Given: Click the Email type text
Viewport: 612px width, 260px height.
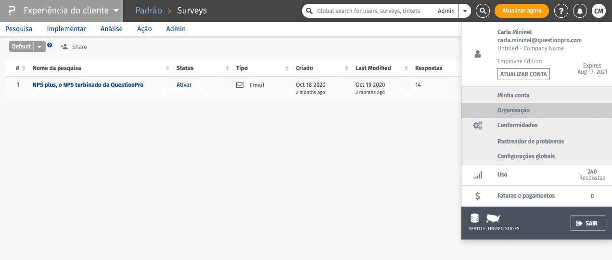Looking at the screenshot, I should (257, 85).
